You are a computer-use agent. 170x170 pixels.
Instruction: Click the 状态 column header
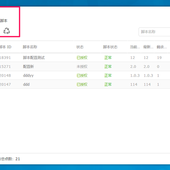click(80, 47)
